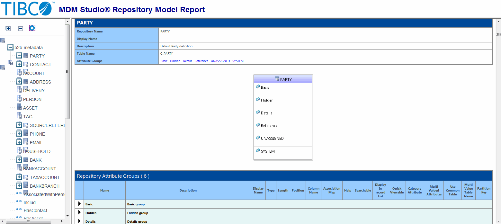The image size is (501, 224).
Task: Collapse the PARTY tree node
Action: pos(19,56)
